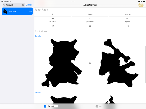Click the search magnifier icon

point(4,5)
